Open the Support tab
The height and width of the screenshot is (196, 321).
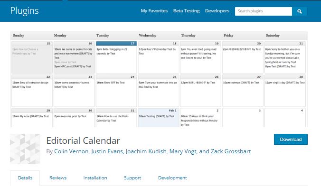(132, 178)
